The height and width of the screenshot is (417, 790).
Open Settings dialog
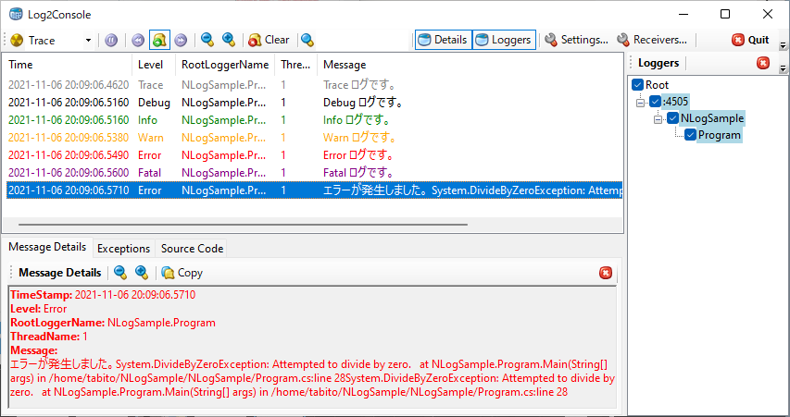coord(577,40)
